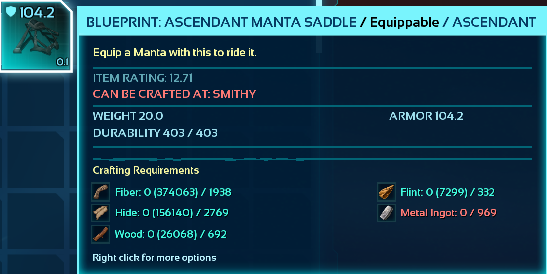547x274 pixels.
Task: Click the empty inventory slot below saddle
Action: point(36,103)
